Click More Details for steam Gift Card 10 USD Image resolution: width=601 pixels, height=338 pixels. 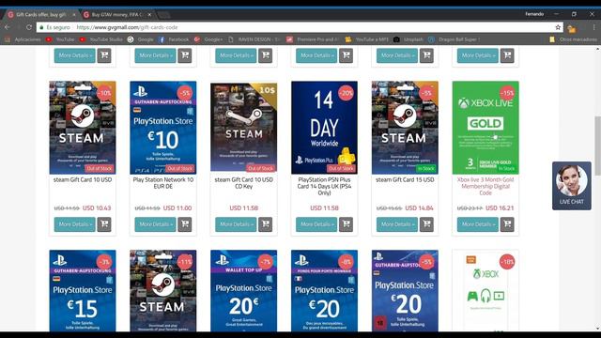[75, 224]
